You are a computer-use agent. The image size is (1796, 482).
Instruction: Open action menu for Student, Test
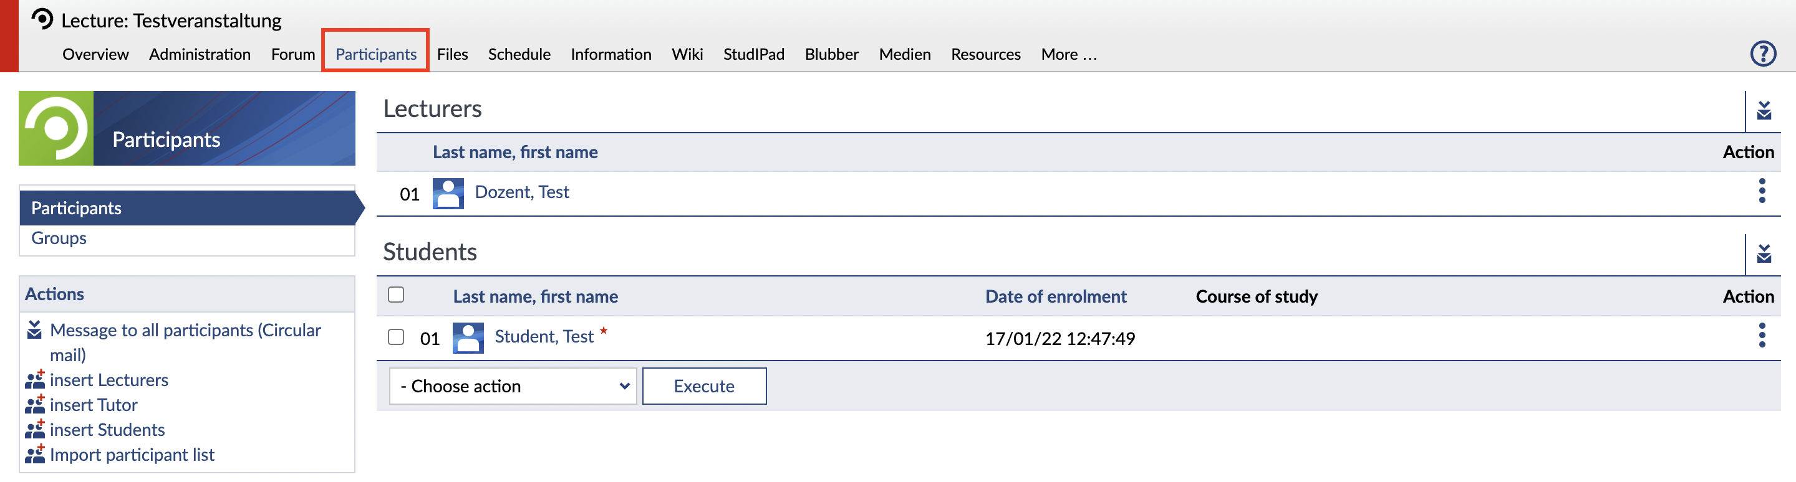(x=1761, y=336)
